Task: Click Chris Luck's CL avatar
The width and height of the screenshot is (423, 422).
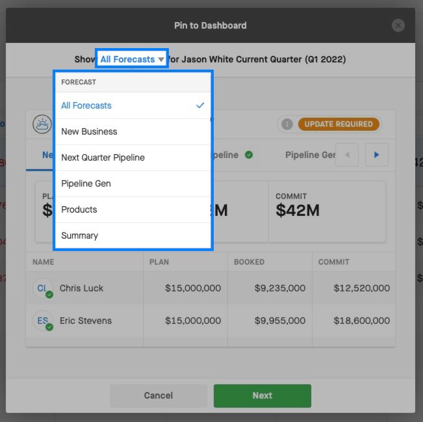Action: point(43,288)
